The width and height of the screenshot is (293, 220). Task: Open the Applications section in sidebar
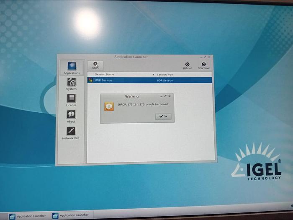[72, 67]
